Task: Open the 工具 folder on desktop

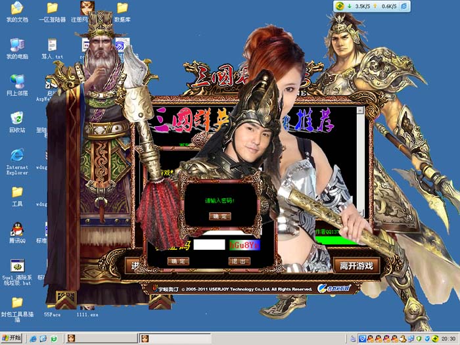Action: tap(16, 195)
